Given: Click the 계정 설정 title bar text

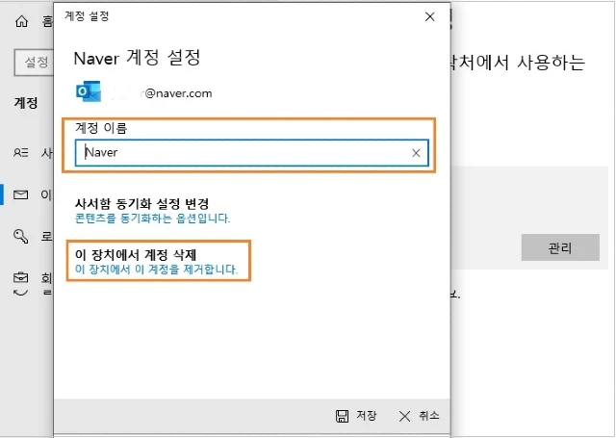Looking at the screenshot, I should 87,16.
